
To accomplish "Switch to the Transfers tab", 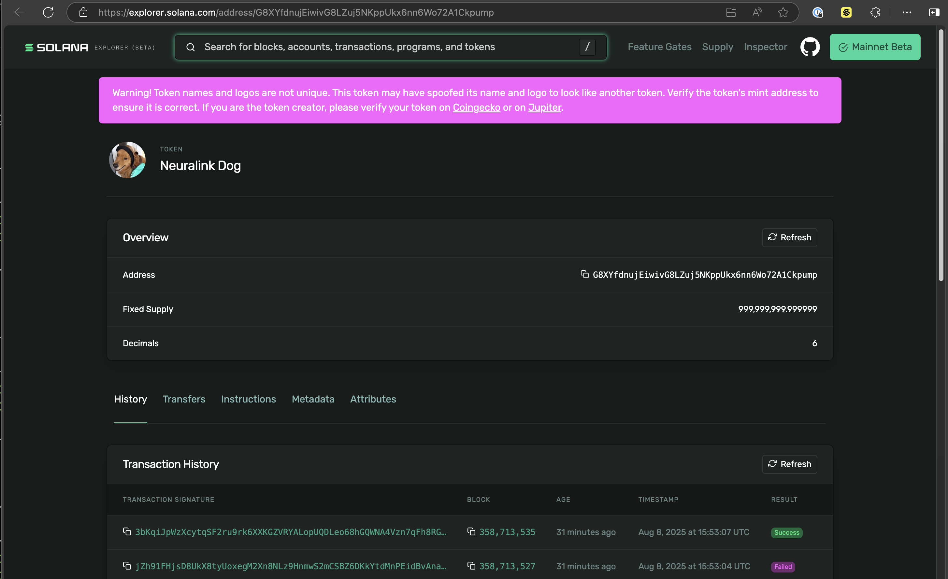I will click(184, 399).
